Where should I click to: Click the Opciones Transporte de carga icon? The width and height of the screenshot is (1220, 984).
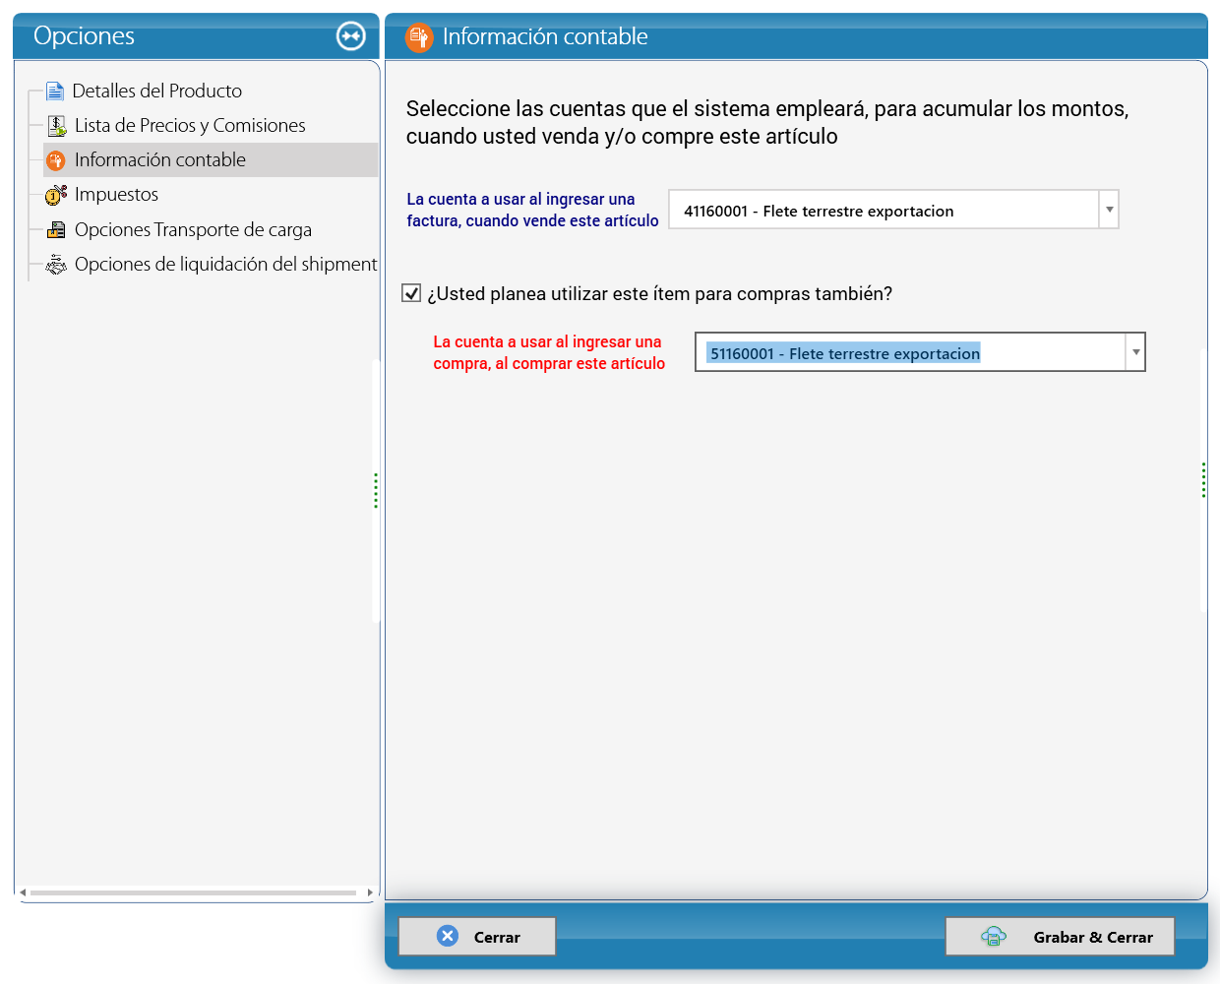click(57, 230)
